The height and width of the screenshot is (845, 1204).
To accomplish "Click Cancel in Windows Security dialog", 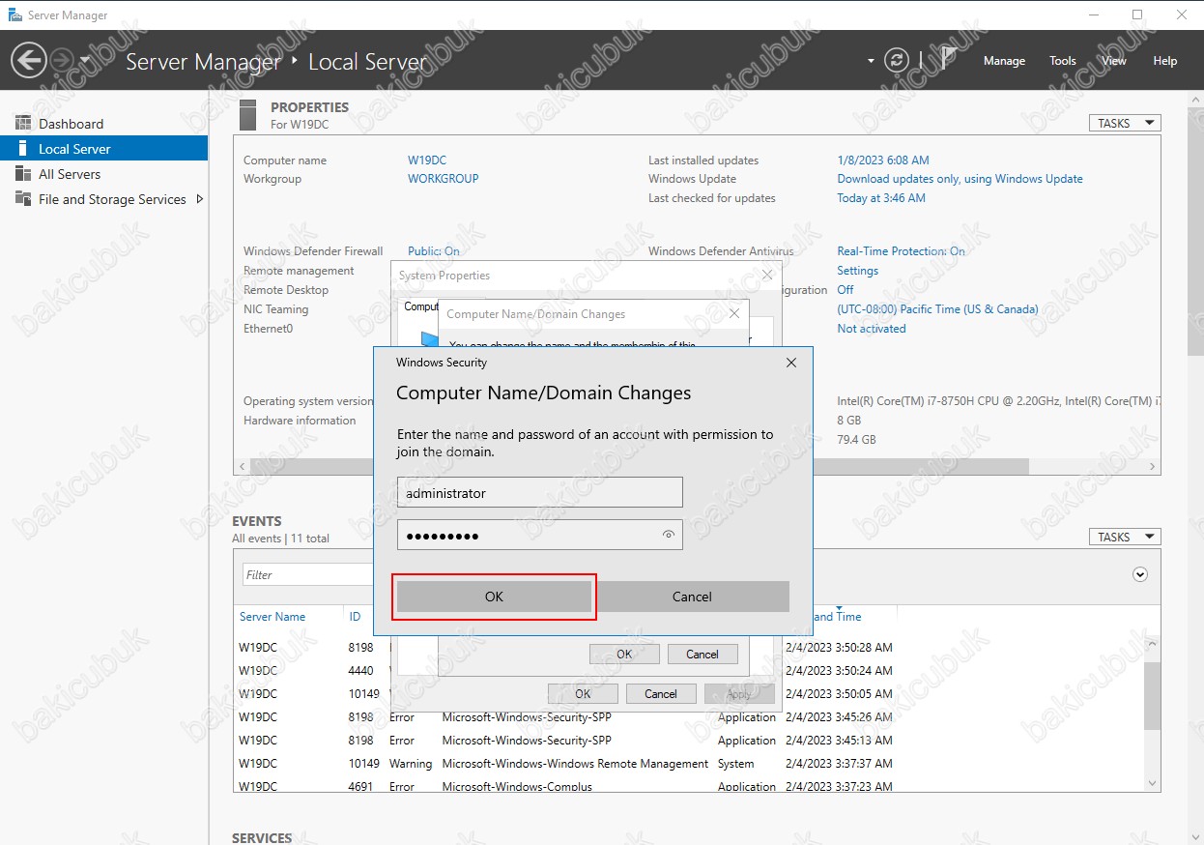I will [692, 597].
